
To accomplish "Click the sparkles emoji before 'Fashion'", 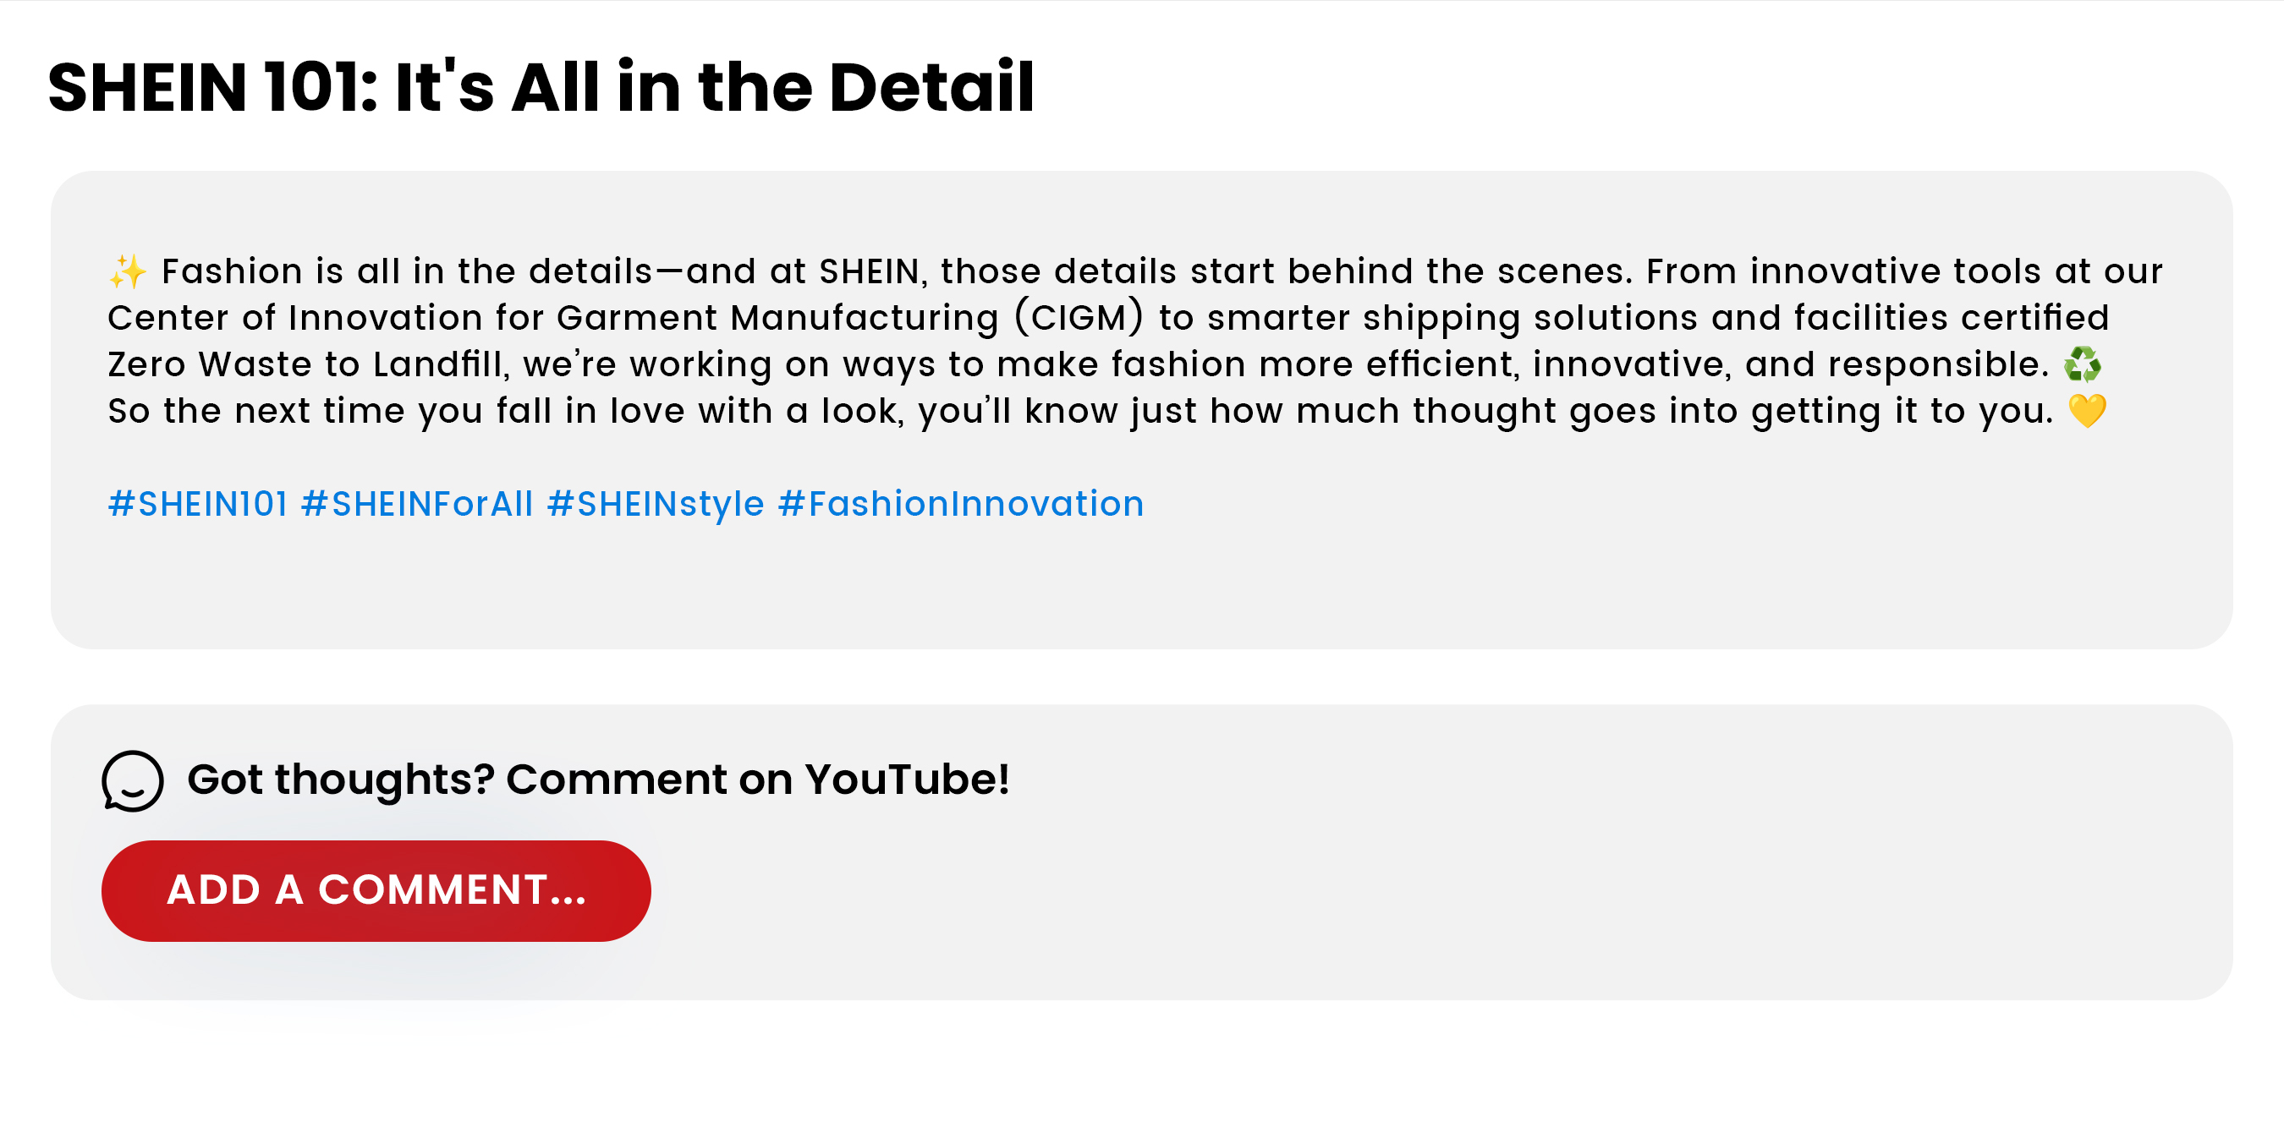I will pos(128,272).
